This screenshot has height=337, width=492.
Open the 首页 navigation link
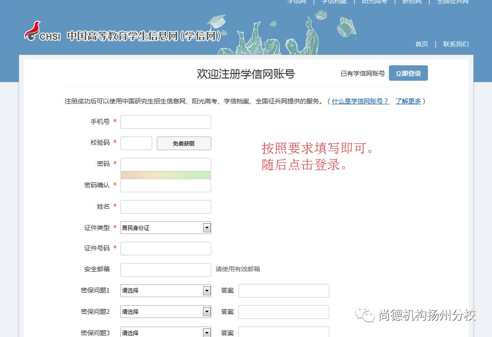tap(422, 44)
